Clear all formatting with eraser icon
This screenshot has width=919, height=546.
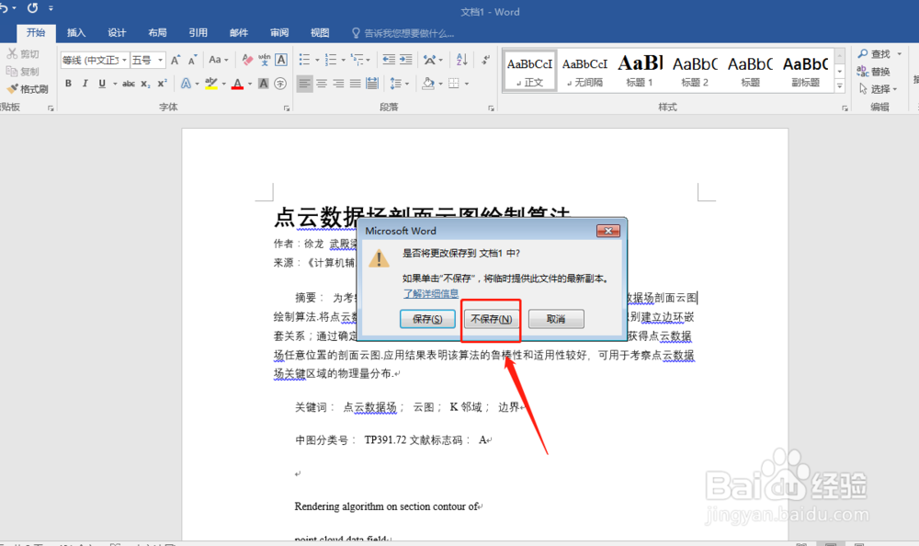(x=247, y=60)
